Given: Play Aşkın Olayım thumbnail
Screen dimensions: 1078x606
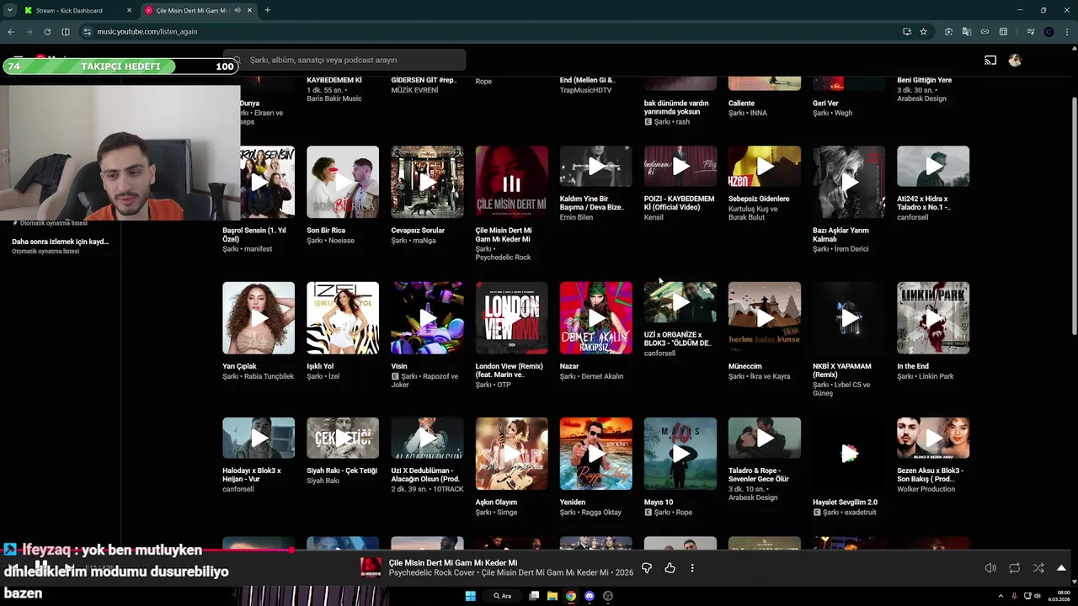Looking at the screenshot, I should pyautogui.click(x=511, y=453).
